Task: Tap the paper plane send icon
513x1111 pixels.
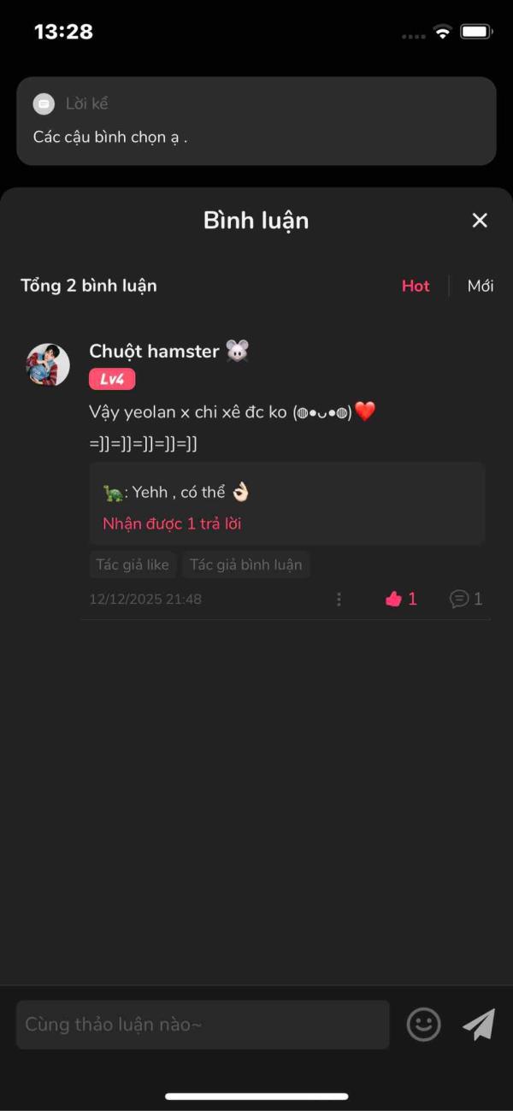Action: tap(479, 1024)
